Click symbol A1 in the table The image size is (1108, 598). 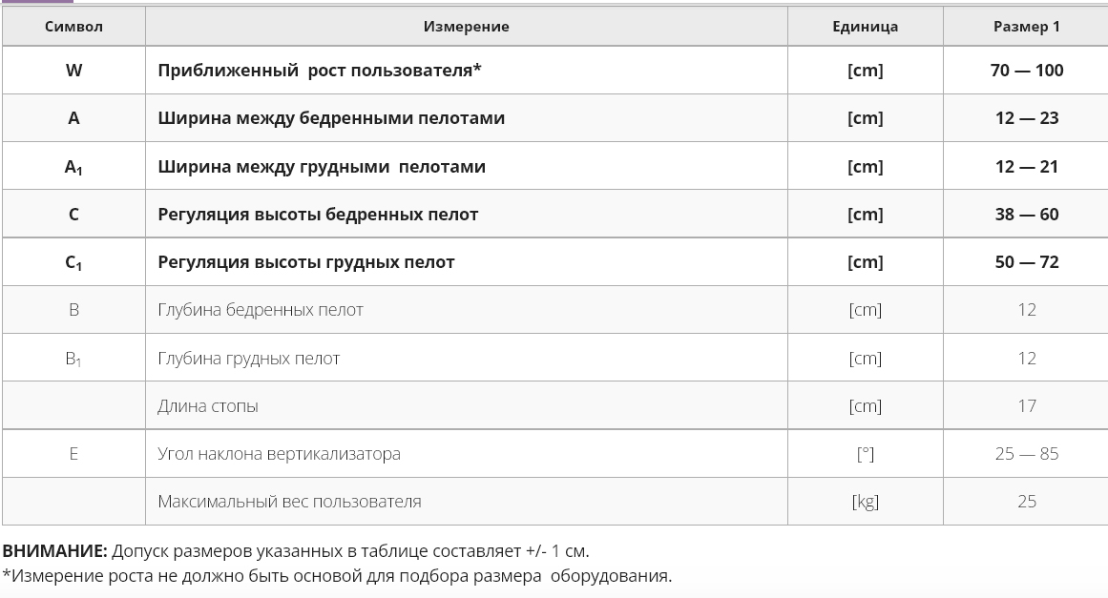coord(73,167)
